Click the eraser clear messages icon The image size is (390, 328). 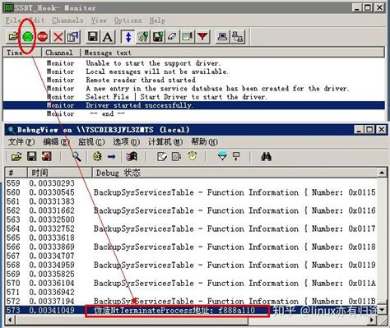pos(172,36)
